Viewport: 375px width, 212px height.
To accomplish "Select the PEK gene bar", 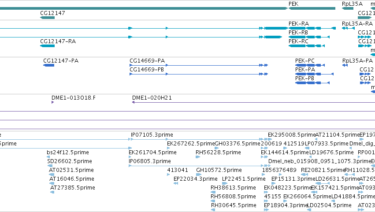I will tap(312, 8).
